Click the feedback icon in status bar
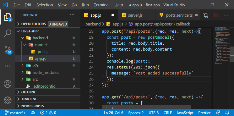This screenshot has height=116, width=234. (218, 113)
